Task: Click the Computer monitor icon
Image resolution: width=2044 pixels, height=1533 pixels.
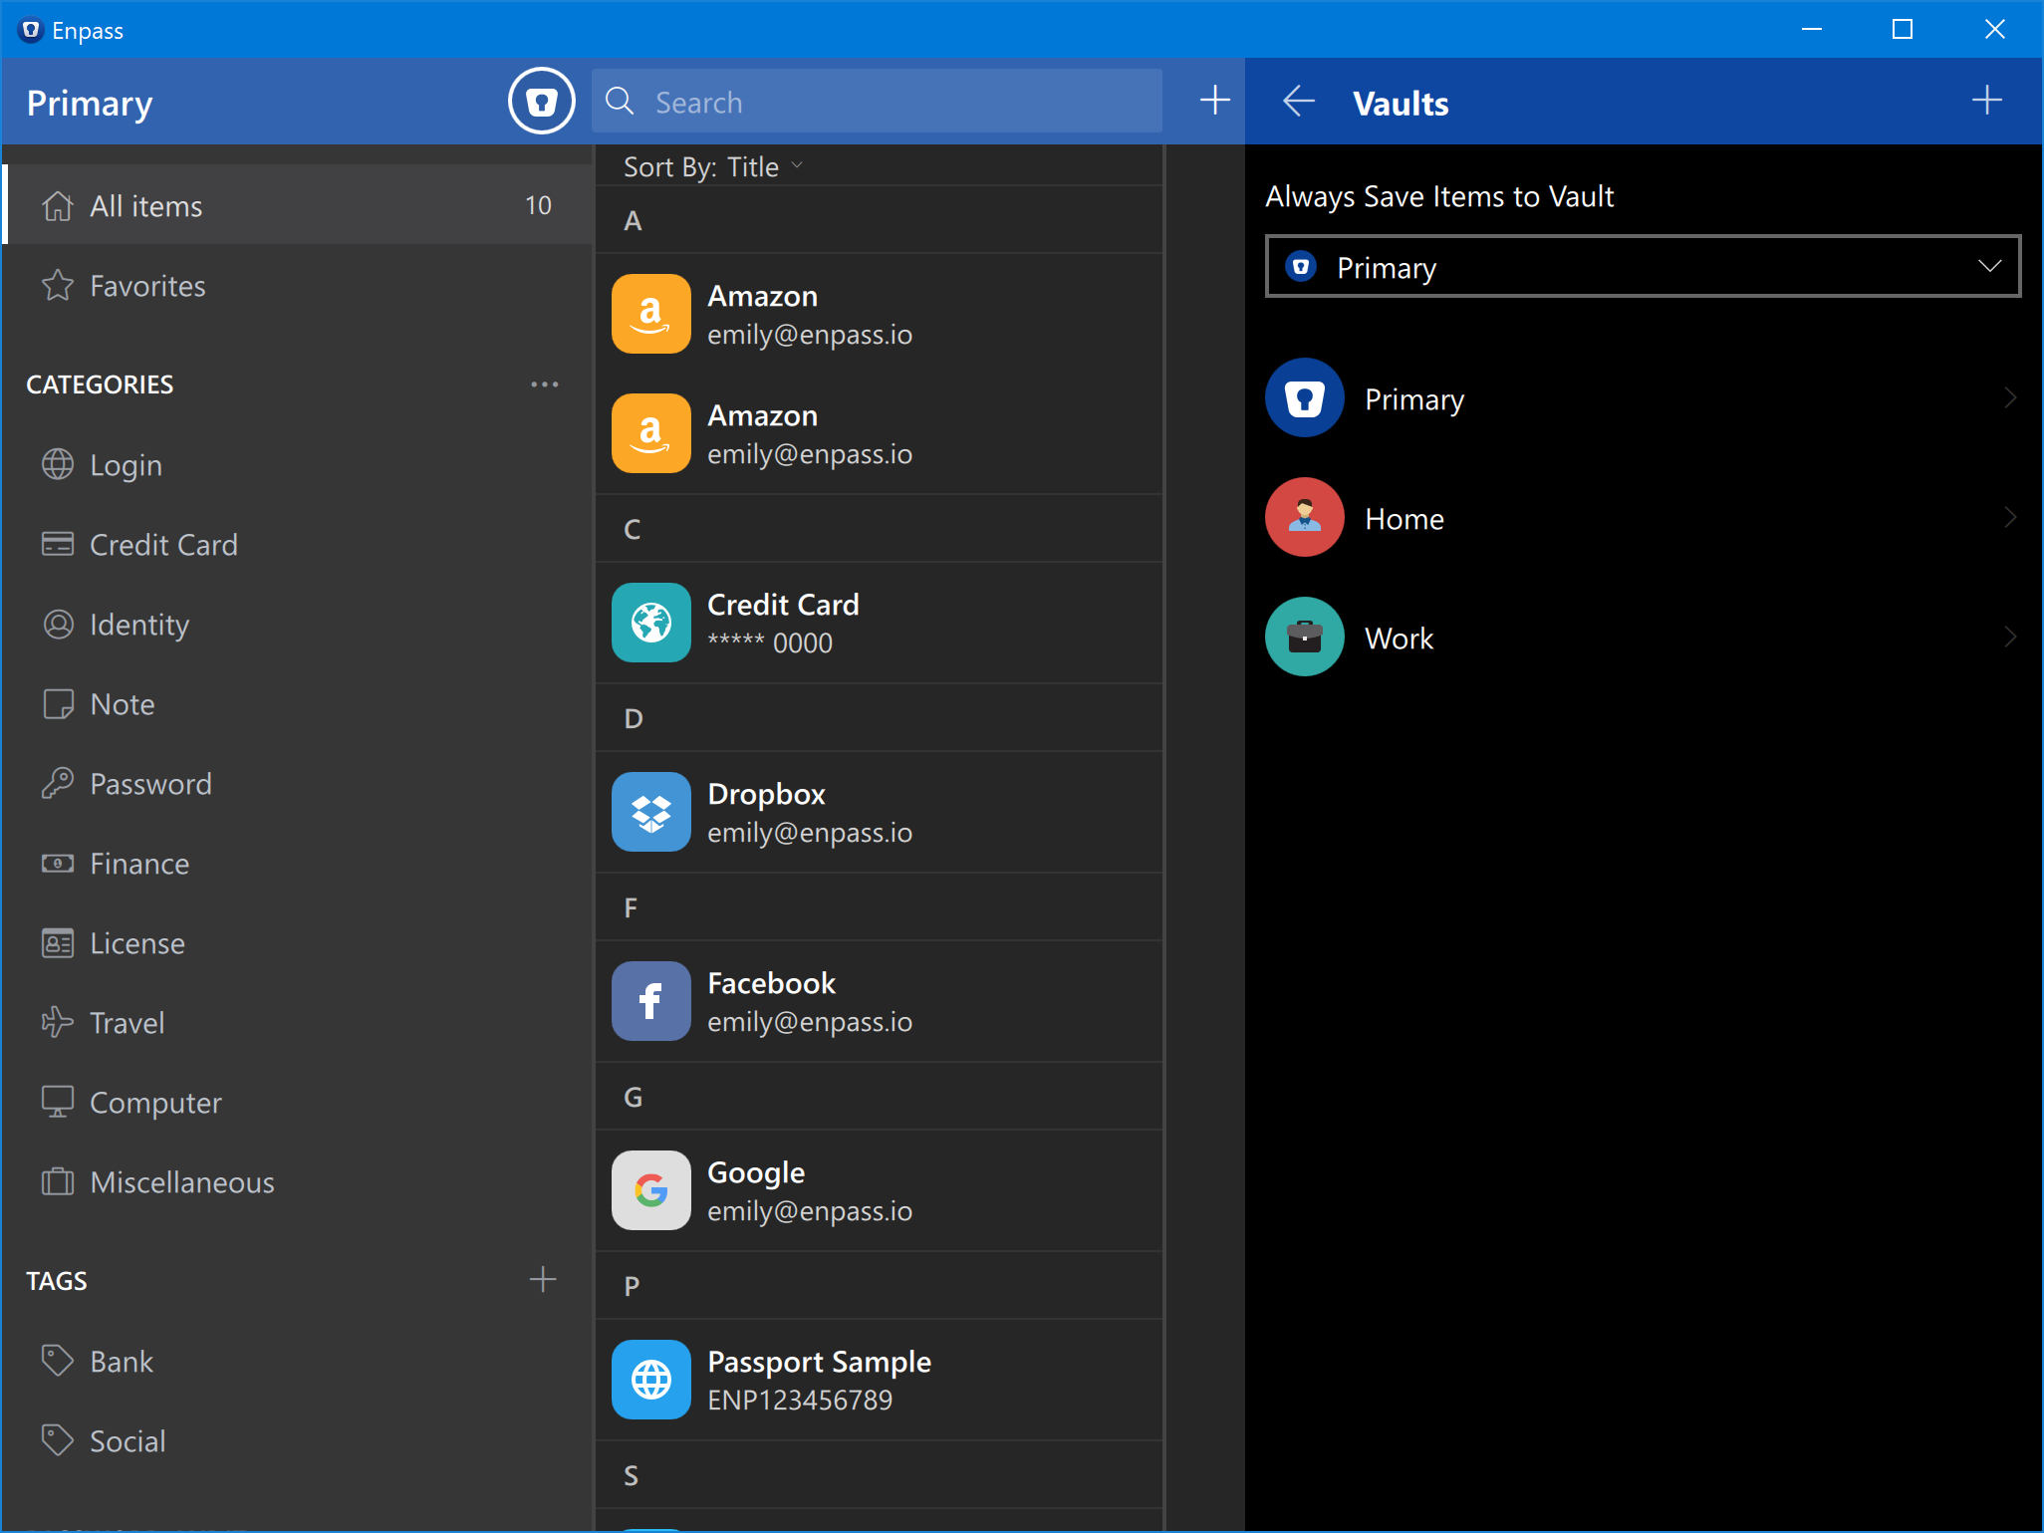Action: click(x=58, y=1102)
